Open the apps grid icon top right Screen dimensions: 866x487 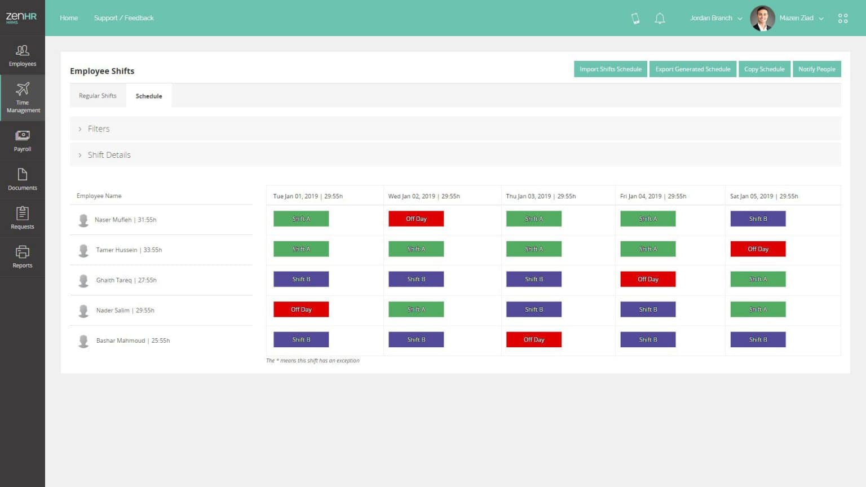[843, 18]
